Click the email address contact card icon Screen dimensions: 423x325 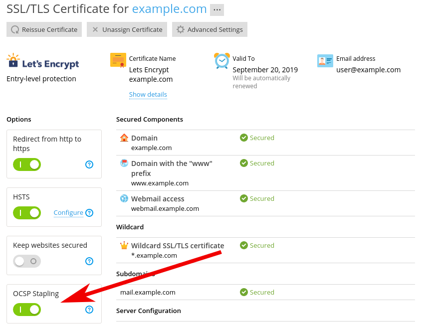(325, 61)
